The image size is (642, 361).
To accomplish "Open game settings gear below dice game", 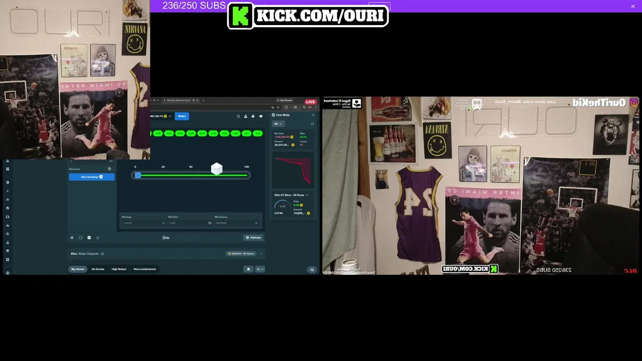I will pyautogui.click(x=72, y=238).
